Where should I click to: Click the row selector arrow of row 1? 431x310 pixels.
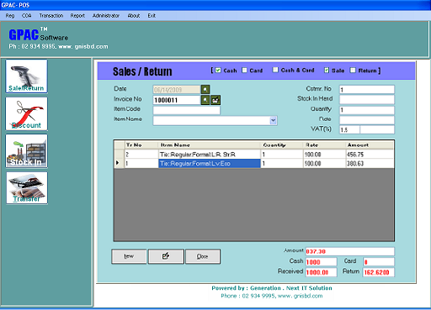pos(120,164)
